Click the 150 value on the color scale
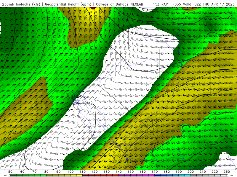 pyautogui.click(x=130, y=172)
